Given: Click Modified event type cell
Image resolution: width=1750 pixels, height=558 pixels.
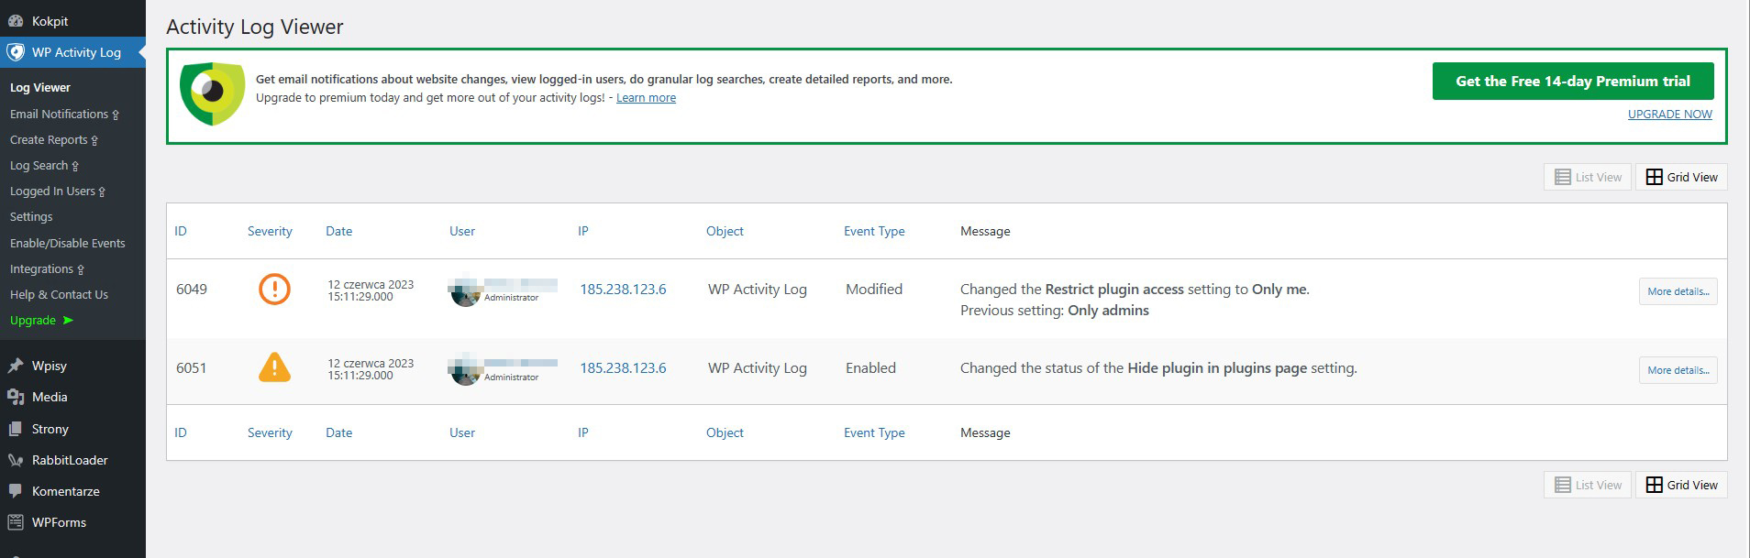Looking at the screenshot, I should point(874,290).
